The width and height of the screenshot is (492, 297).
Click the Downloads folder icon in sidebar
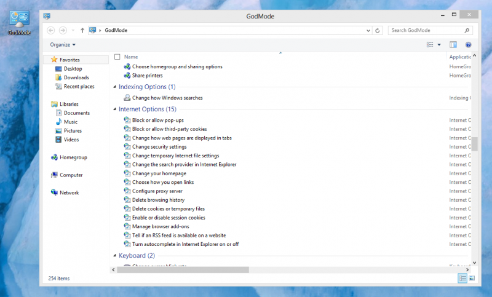58,77
